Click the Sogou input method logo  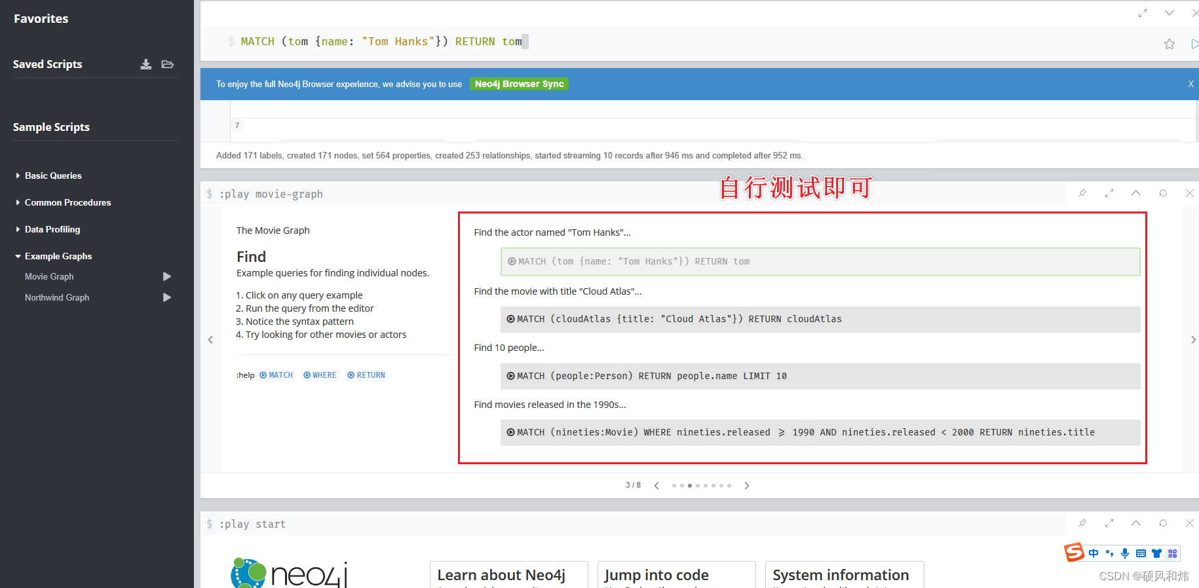[1074, 553]
